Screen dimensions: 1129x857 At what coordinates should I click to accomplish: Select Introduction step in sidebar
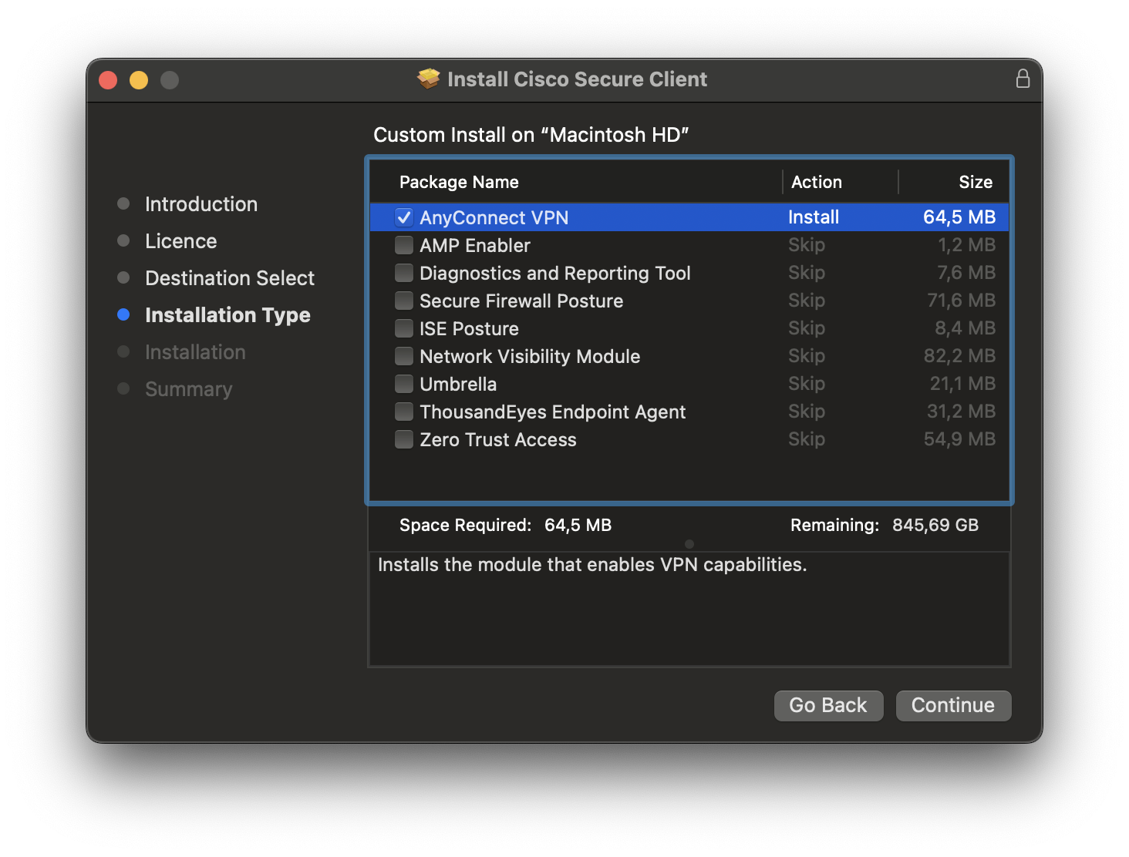tap(201, 204)
